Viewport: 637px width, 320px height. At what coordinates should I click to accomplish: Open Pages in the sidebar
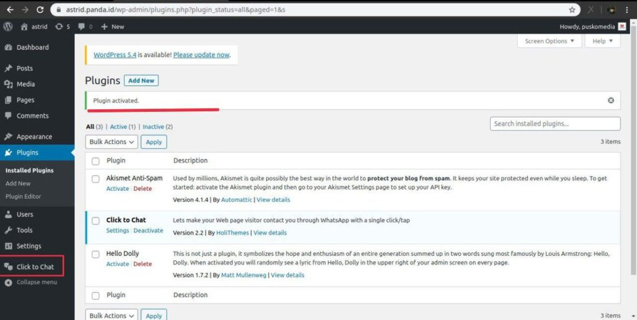click(x=25, y=100)
